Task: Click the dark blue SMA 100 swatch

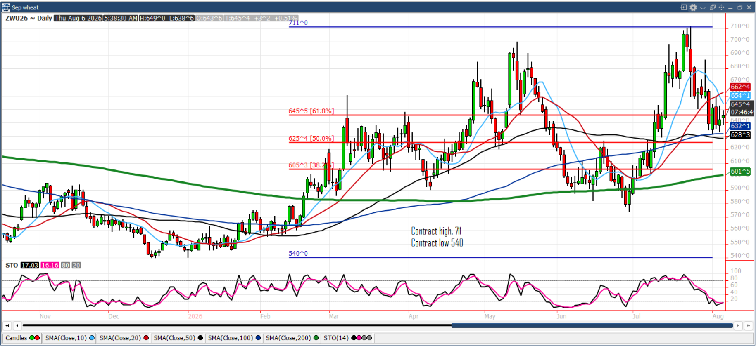Action: 258,338
